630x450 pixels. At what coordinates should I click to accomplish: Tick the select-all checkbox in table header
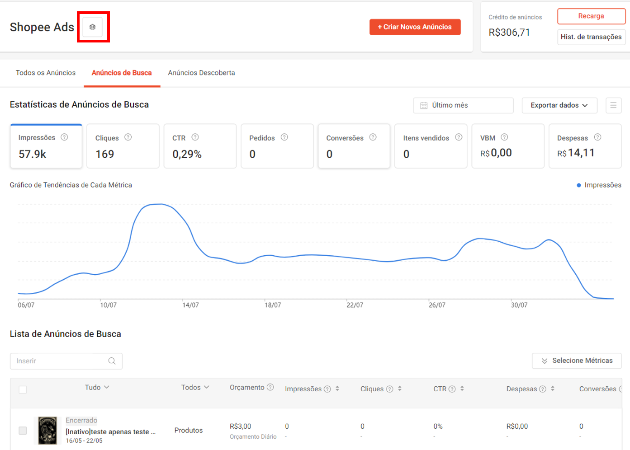pos(23,389)
